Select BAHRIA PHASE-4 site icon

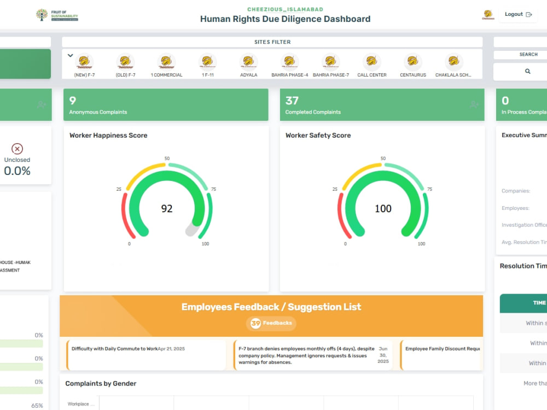click(289, 62)
